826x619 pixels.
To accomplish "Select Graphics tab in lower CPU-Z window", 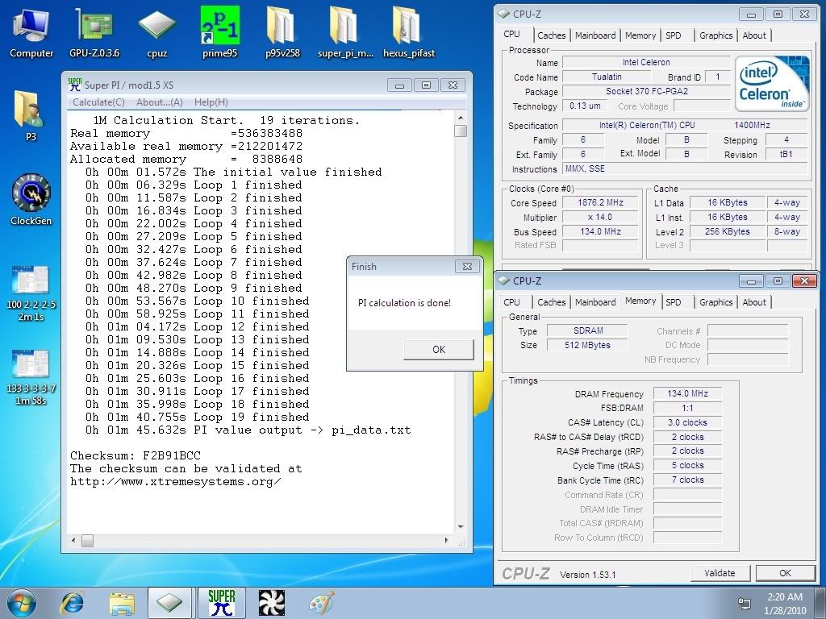I will [x=716, y=302].
